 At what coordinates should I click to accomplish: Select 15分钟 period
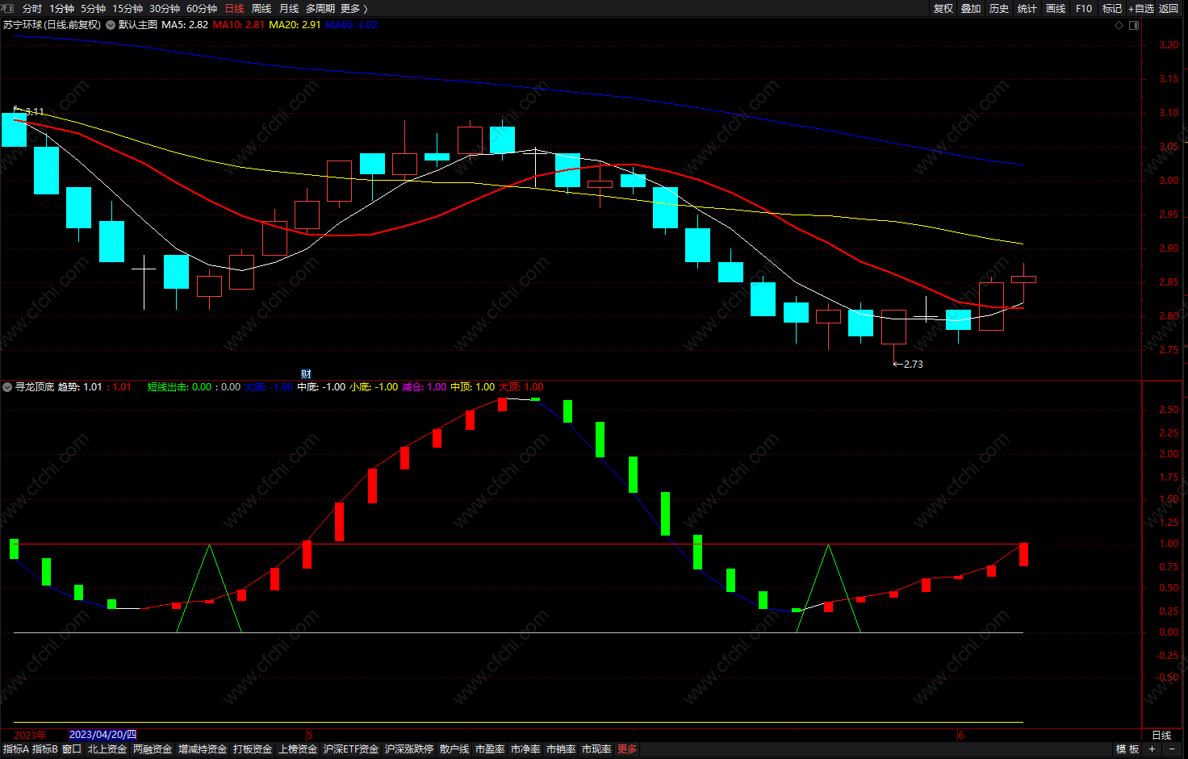pos(128,8)
